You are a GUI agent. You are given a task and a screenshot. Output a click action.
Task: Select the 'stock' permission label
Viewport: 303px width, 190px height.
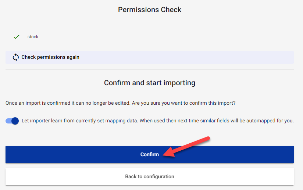point(33,37)
